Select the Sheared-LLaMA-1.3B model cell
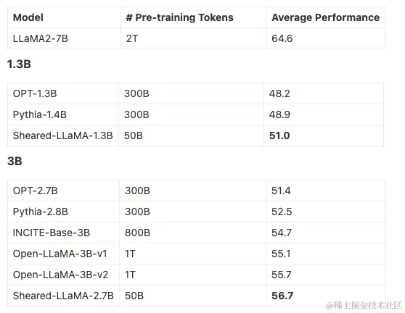This screenshot has height=313, width=405. (x=62, y=135)
